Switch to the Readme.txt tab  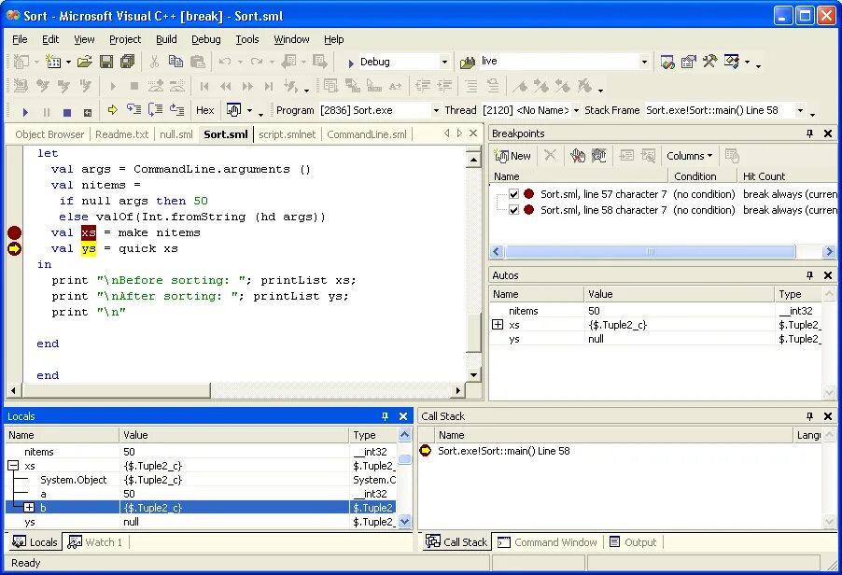pos(122,134)
